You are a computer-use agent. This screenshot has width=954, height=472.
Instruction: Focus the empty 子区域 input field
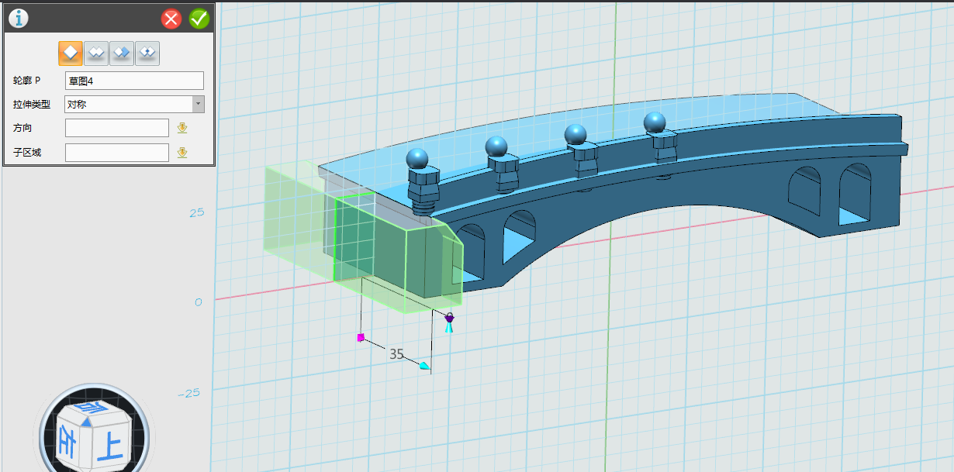[x=116, y=153]
